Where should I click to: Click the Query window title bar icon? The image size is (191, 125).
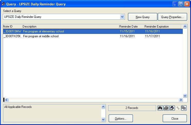click(4, 4)
